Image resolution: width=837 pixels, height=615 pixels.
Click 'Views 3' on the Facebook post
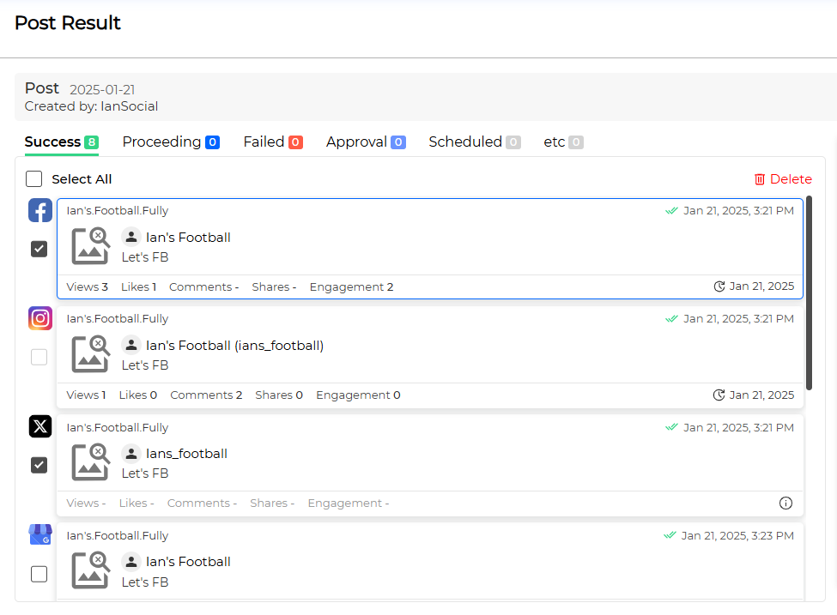[87, 287]
